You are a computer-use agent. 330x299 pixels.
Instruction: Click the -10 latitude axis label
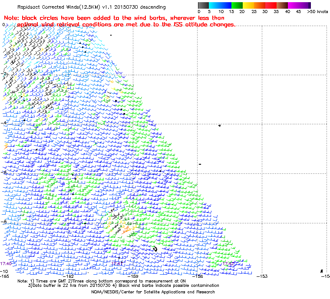pos(4,271)
